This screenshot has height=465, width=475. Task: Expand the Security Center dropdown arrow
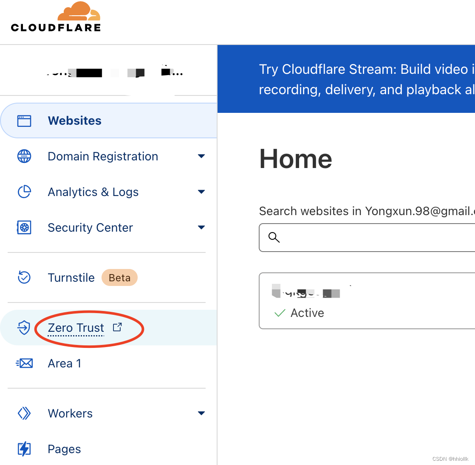pos(201,227)
